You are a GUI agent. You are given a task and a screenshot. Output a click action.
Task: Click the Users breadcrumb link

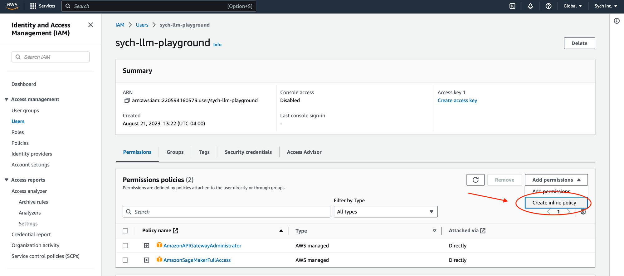[x=142, y=25]
